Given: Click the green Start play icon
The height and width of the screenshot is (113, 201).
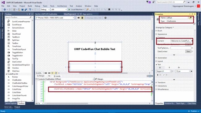Looking at the screenshot, I should click(x=69, y=10).
